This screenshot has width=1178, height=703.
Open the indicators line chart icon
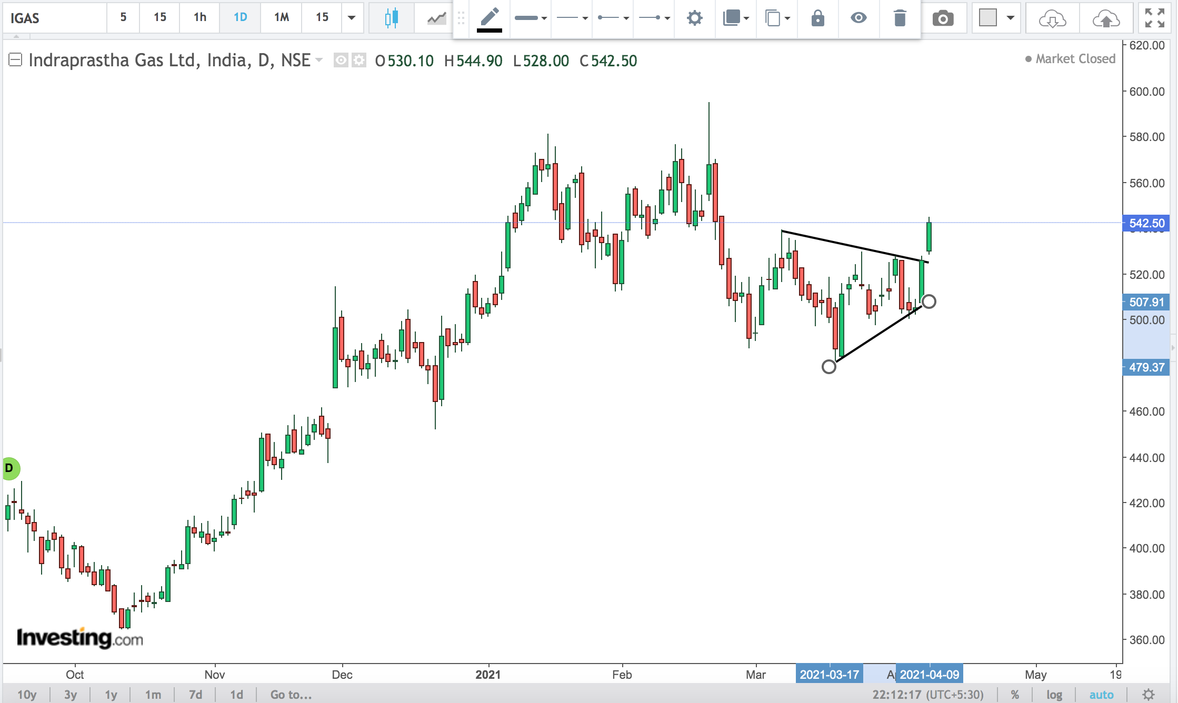[x=436, y=18]
